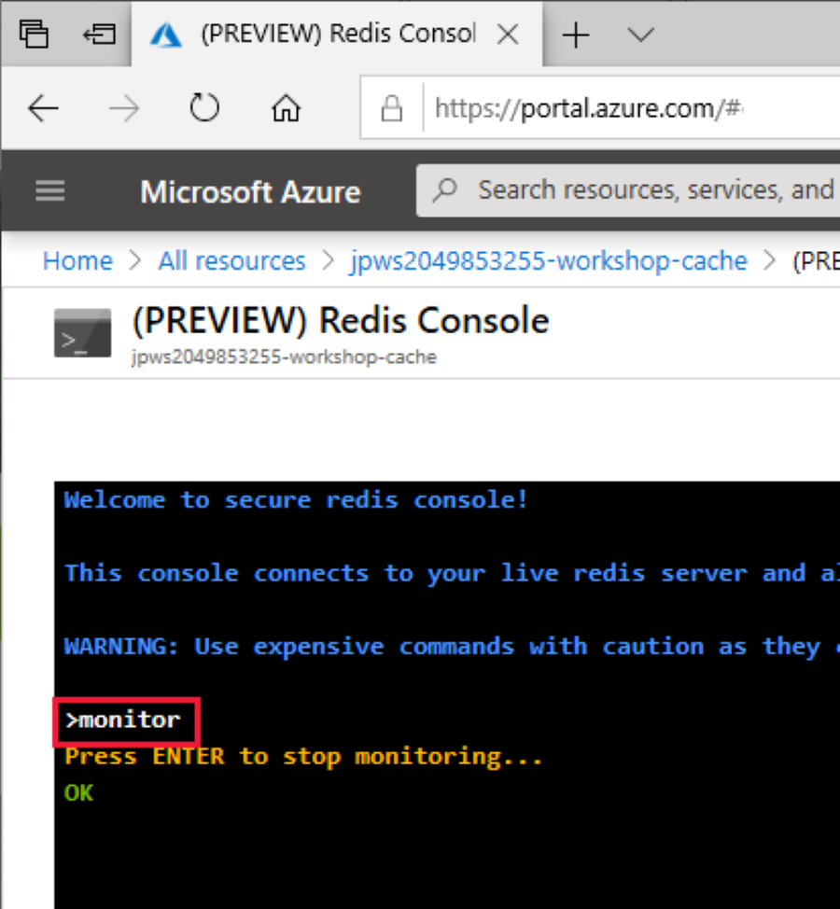Go to Home breadcrumb link
Screen dimensions: 840x909
tap(77, 261)
